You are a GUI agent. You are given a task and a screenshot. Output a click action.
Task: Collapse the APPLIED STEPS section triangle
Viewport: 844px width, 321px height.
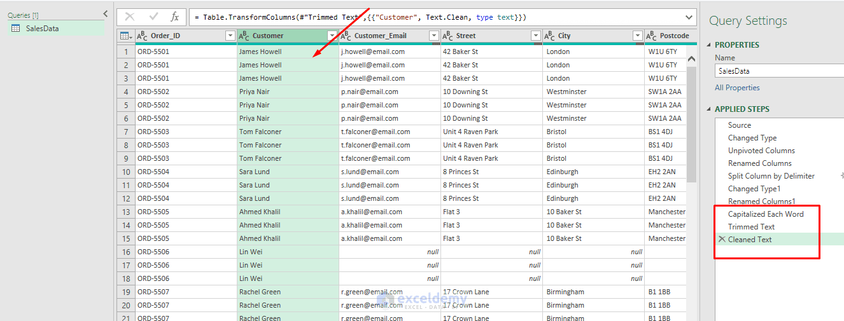click(710, 109)
